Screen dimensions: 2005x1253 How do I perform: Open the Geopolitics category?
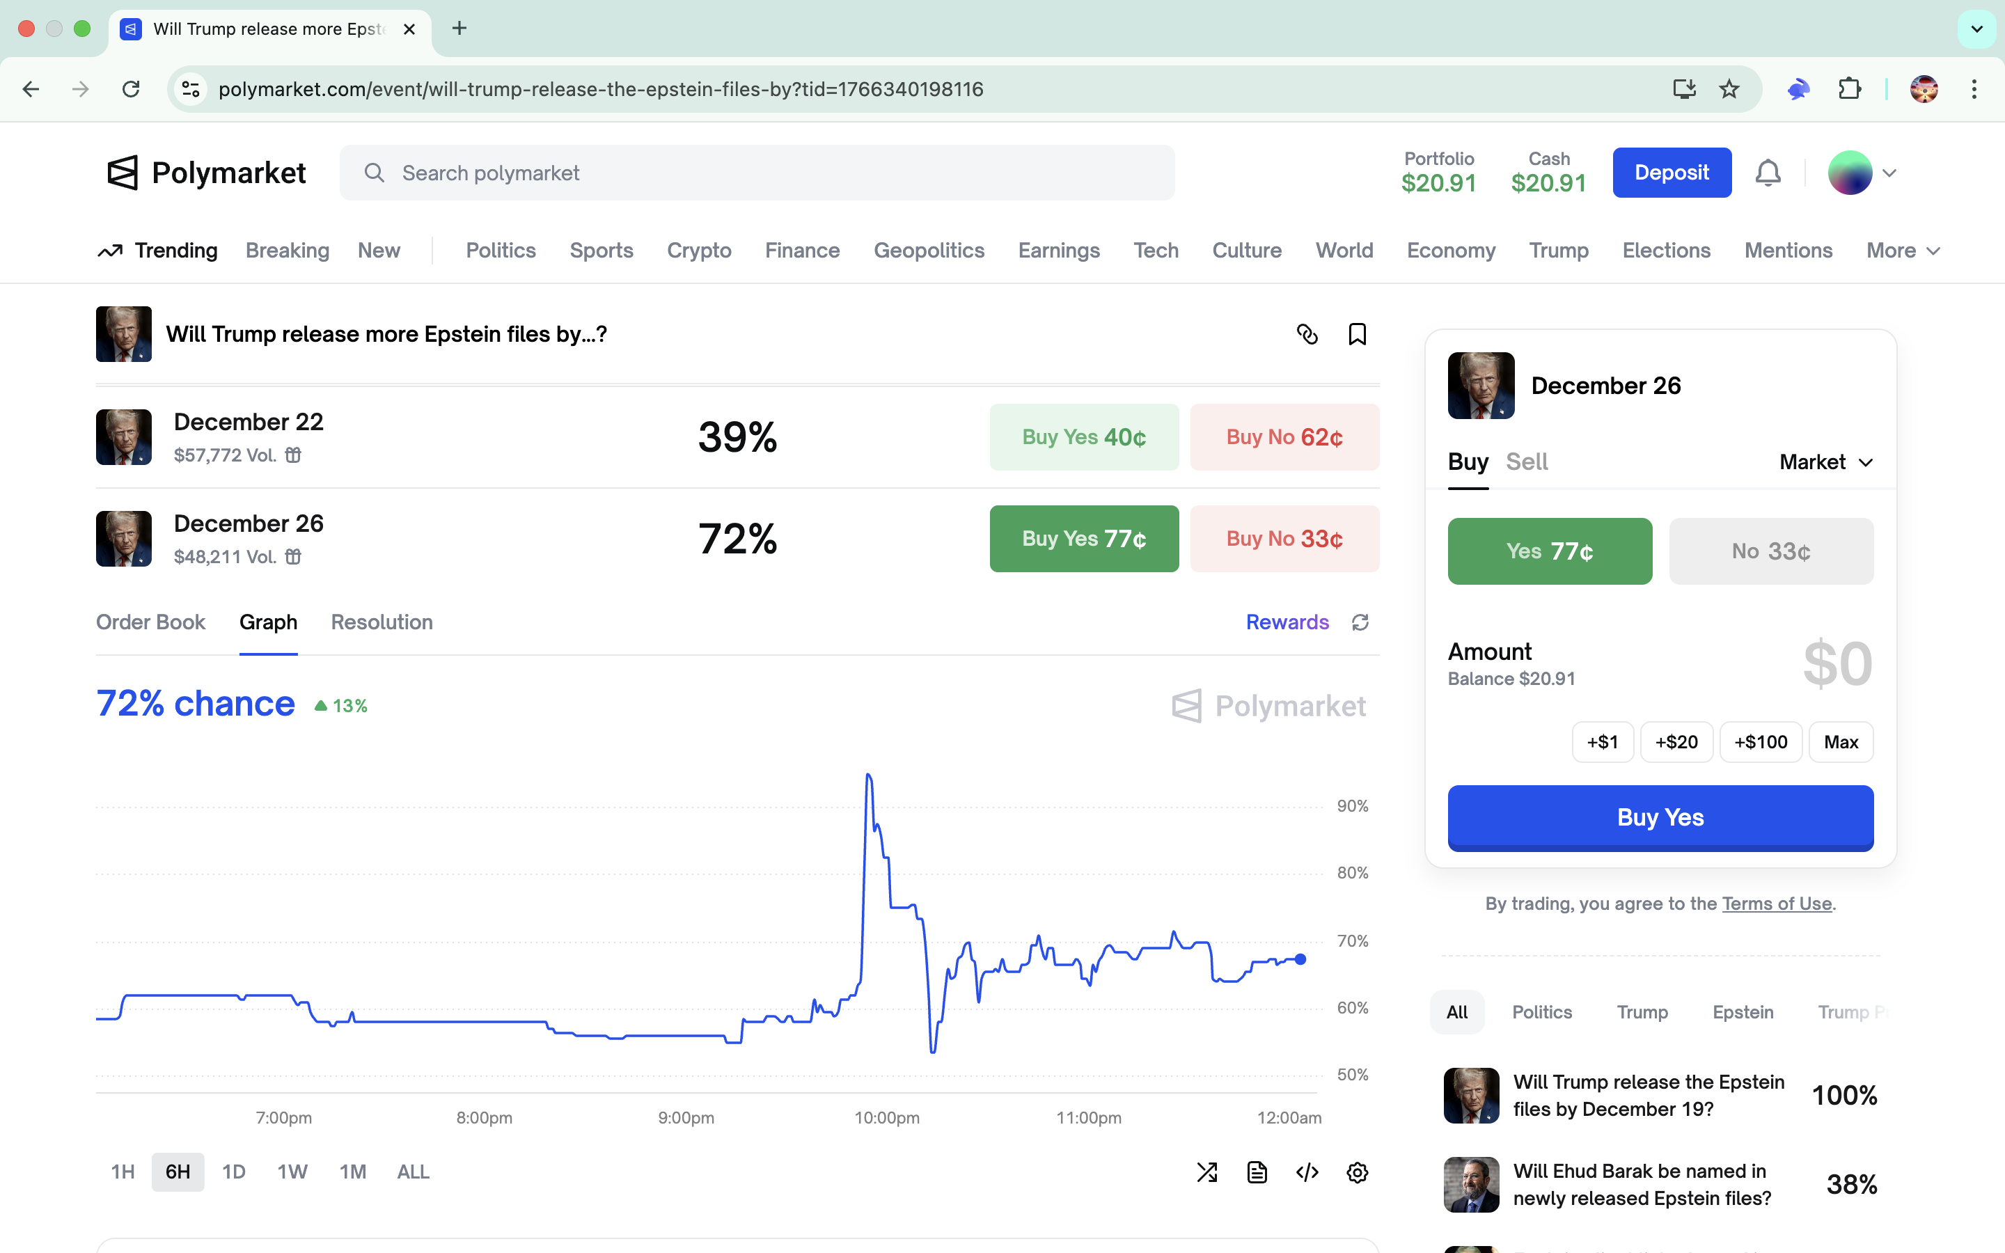coord(929,251)
